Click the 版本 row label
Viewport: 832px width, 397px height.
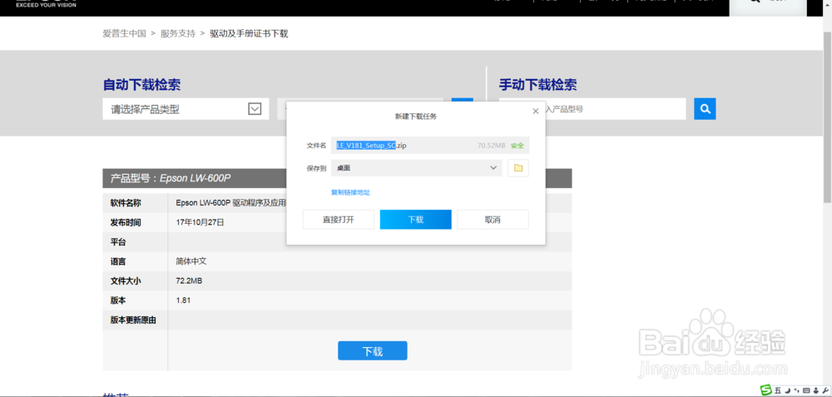coord(118,300)
